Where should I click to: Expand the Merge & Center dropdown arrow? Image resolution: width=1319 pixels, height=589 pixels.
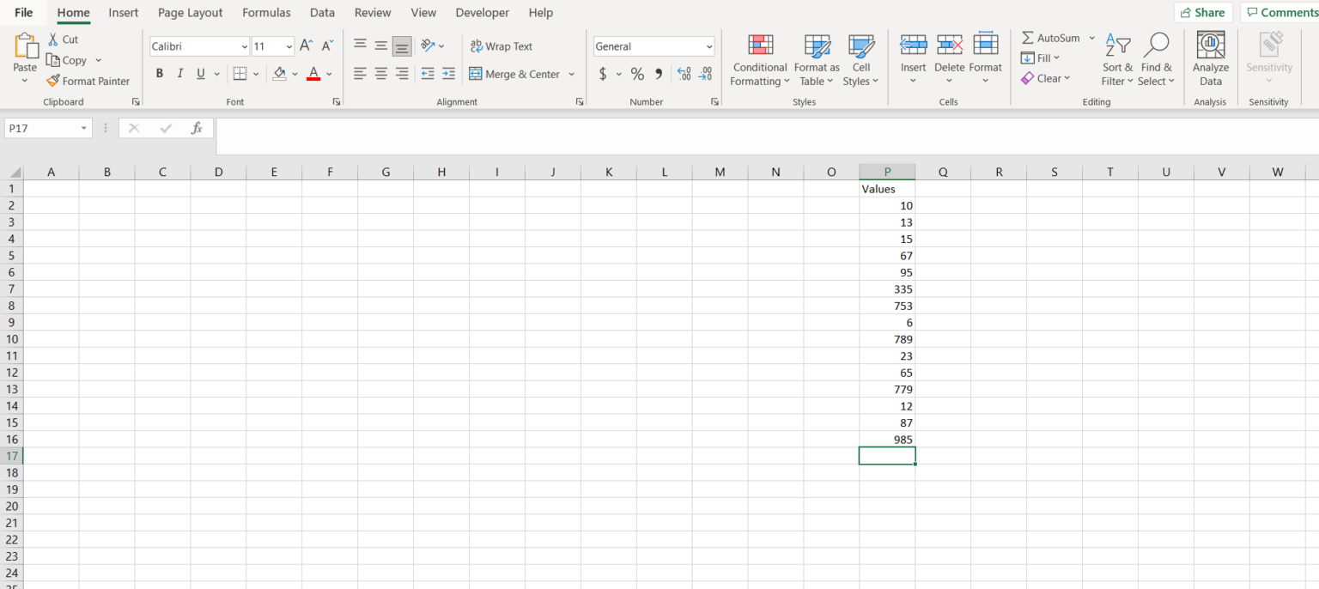(x=571, y=74)
